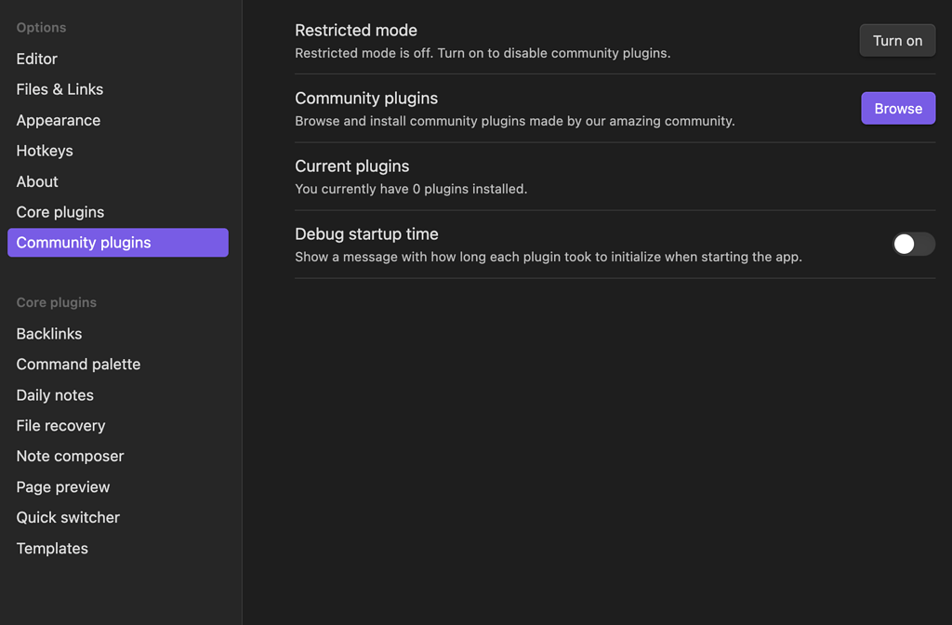Open Page preview plugin settings
The image size is (952, 625).
click(x=118, y=487)
